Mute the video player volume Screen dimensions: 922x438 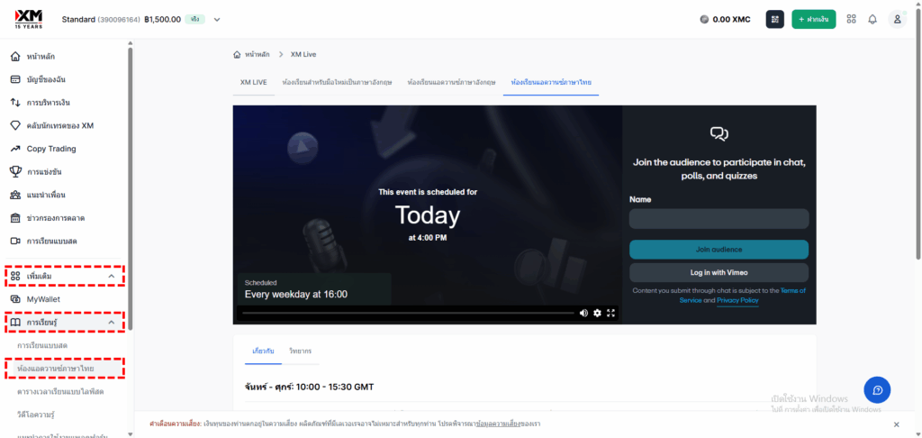583,314
